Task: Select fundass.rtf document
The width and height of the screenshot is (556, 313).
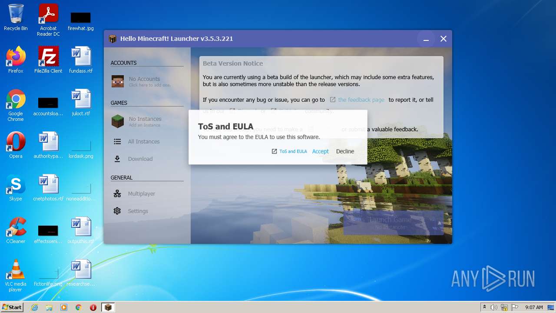Action: coord(81,60)
